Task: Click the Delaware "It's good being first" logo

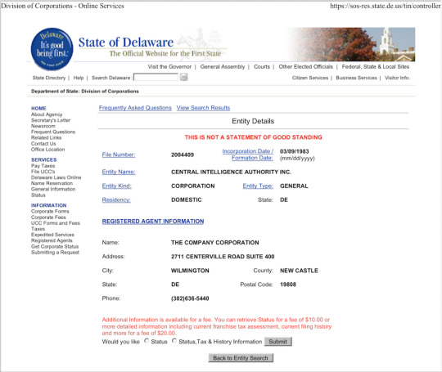Action: (52, 49)
